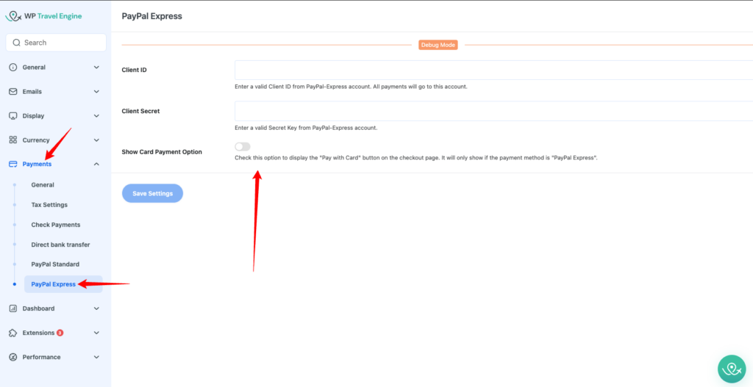Viewport: 753px width, 387px height.
Task: Click the 'Pay with Card' description text
Action: pyautogui.click(x=416, y=158)
